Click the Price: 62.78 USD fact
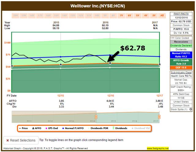This screenshot has height=152, width=196. 181,21
